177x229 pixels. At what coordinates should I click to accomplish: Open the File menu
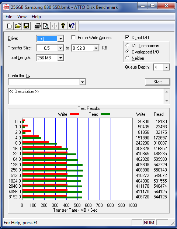pos(9,17)
